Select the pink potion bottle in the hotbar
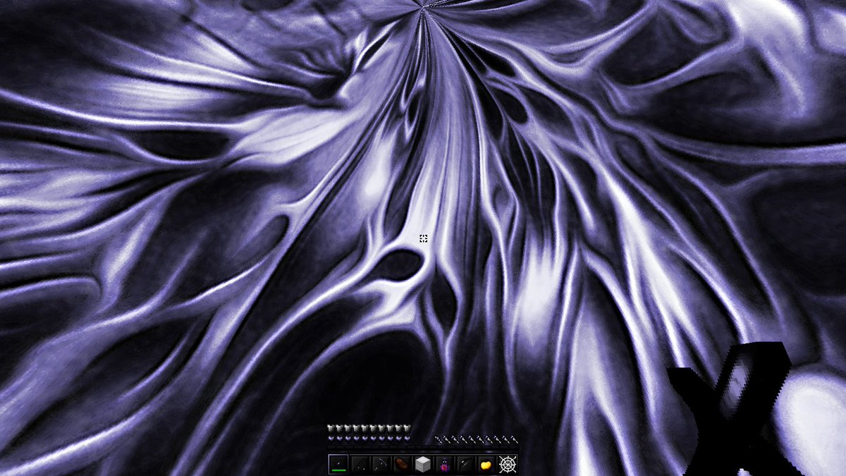 [444, 464]
